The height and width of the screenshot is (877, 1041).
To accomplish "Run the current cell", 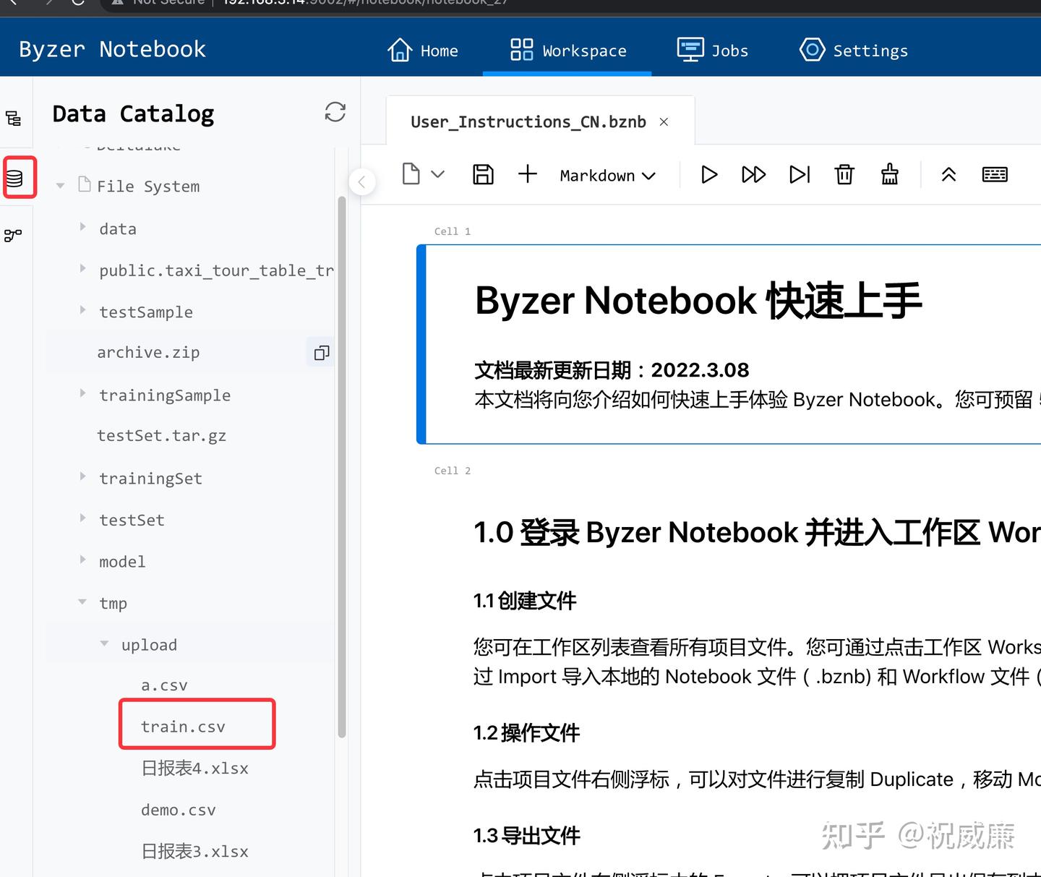I will (x=709, y=174).
